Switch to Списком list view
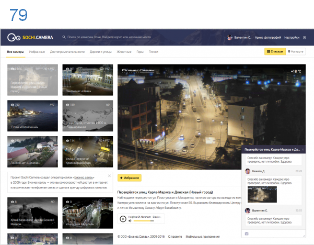This screenshot has width=314, height=245. (x=274, y=52)
